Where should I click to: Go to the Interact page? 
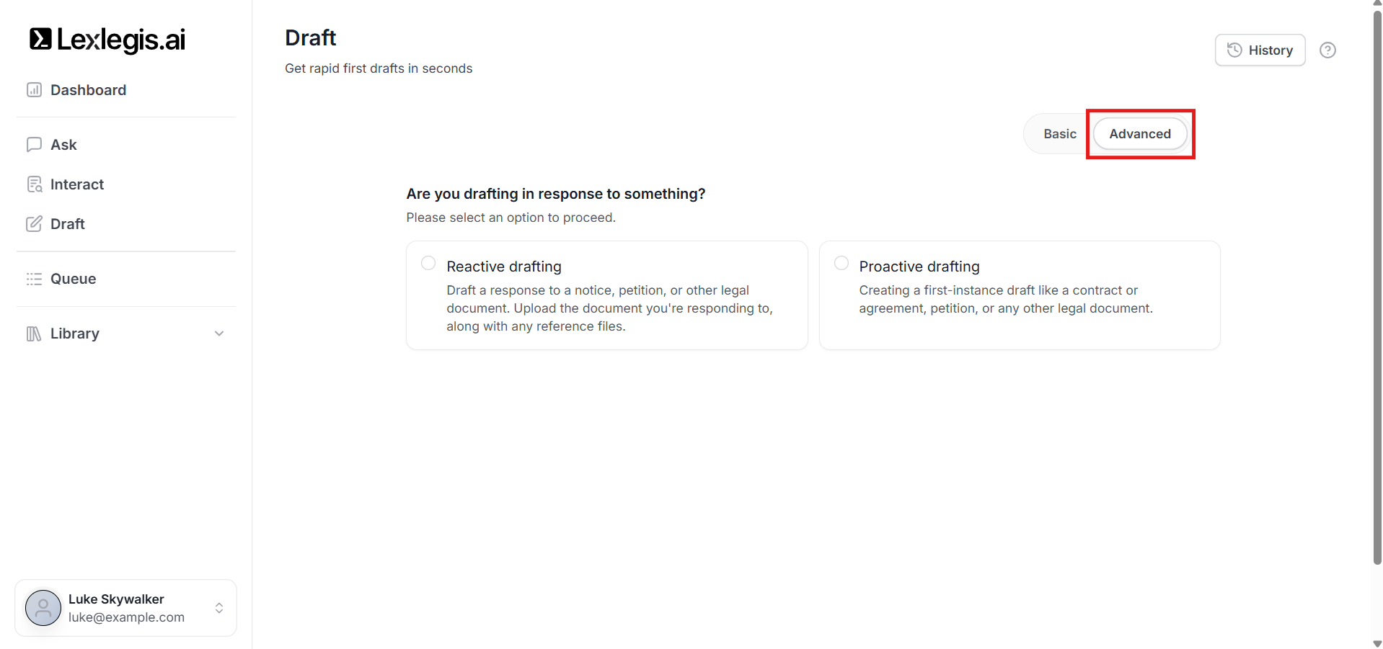(77, 184)
